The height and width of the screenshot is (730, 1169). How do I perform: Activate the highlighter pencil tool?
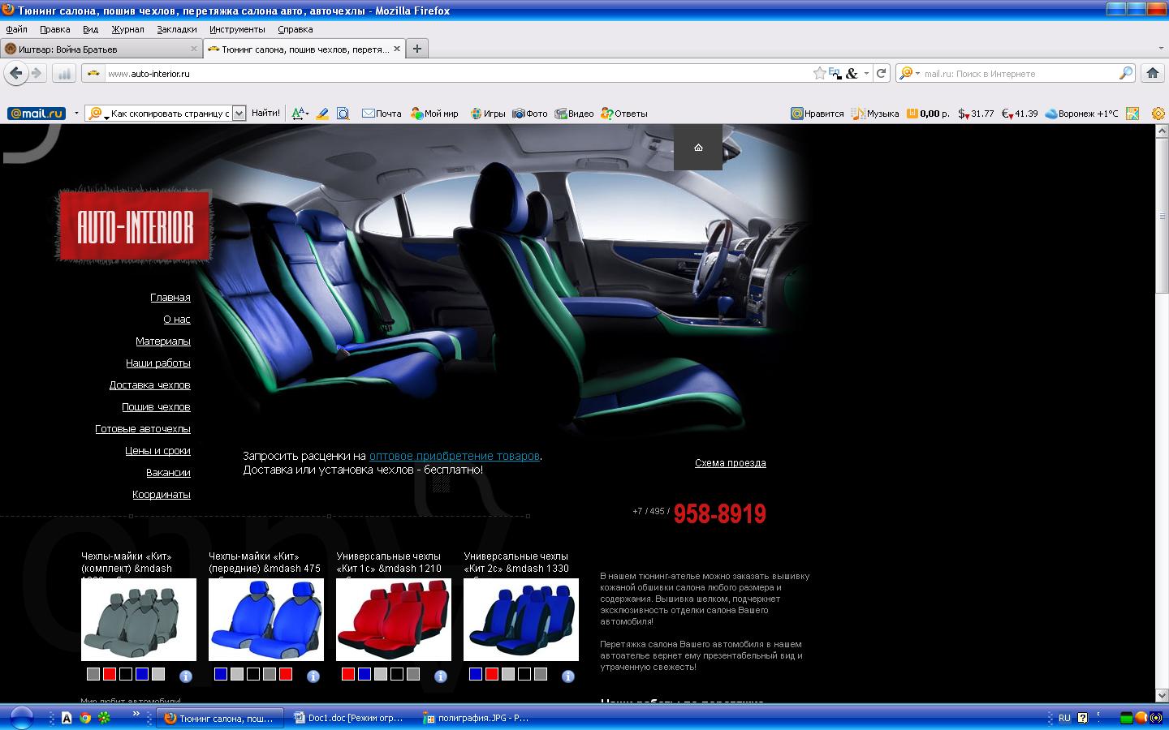(322, 114)
